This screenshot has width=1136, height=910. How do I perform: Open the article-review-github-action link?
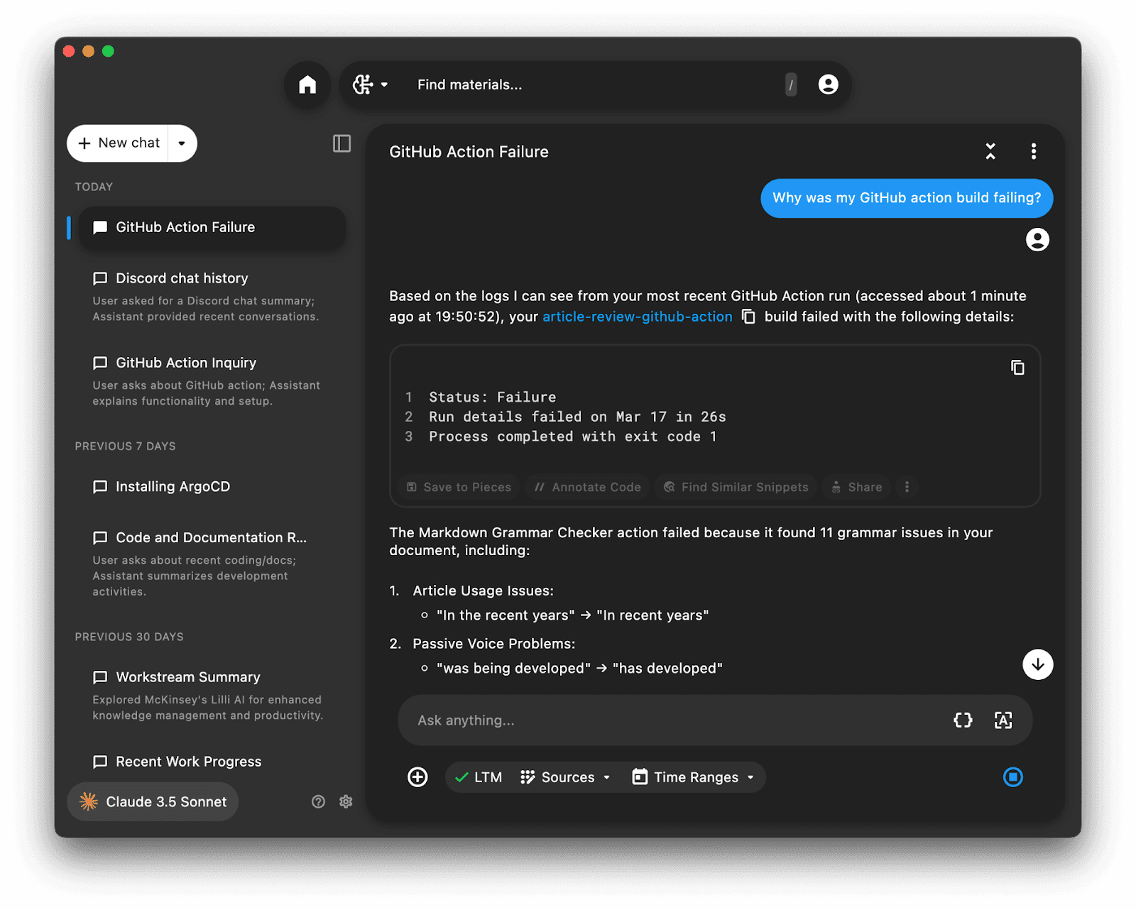pyautogui.click(x=637, y=317)
